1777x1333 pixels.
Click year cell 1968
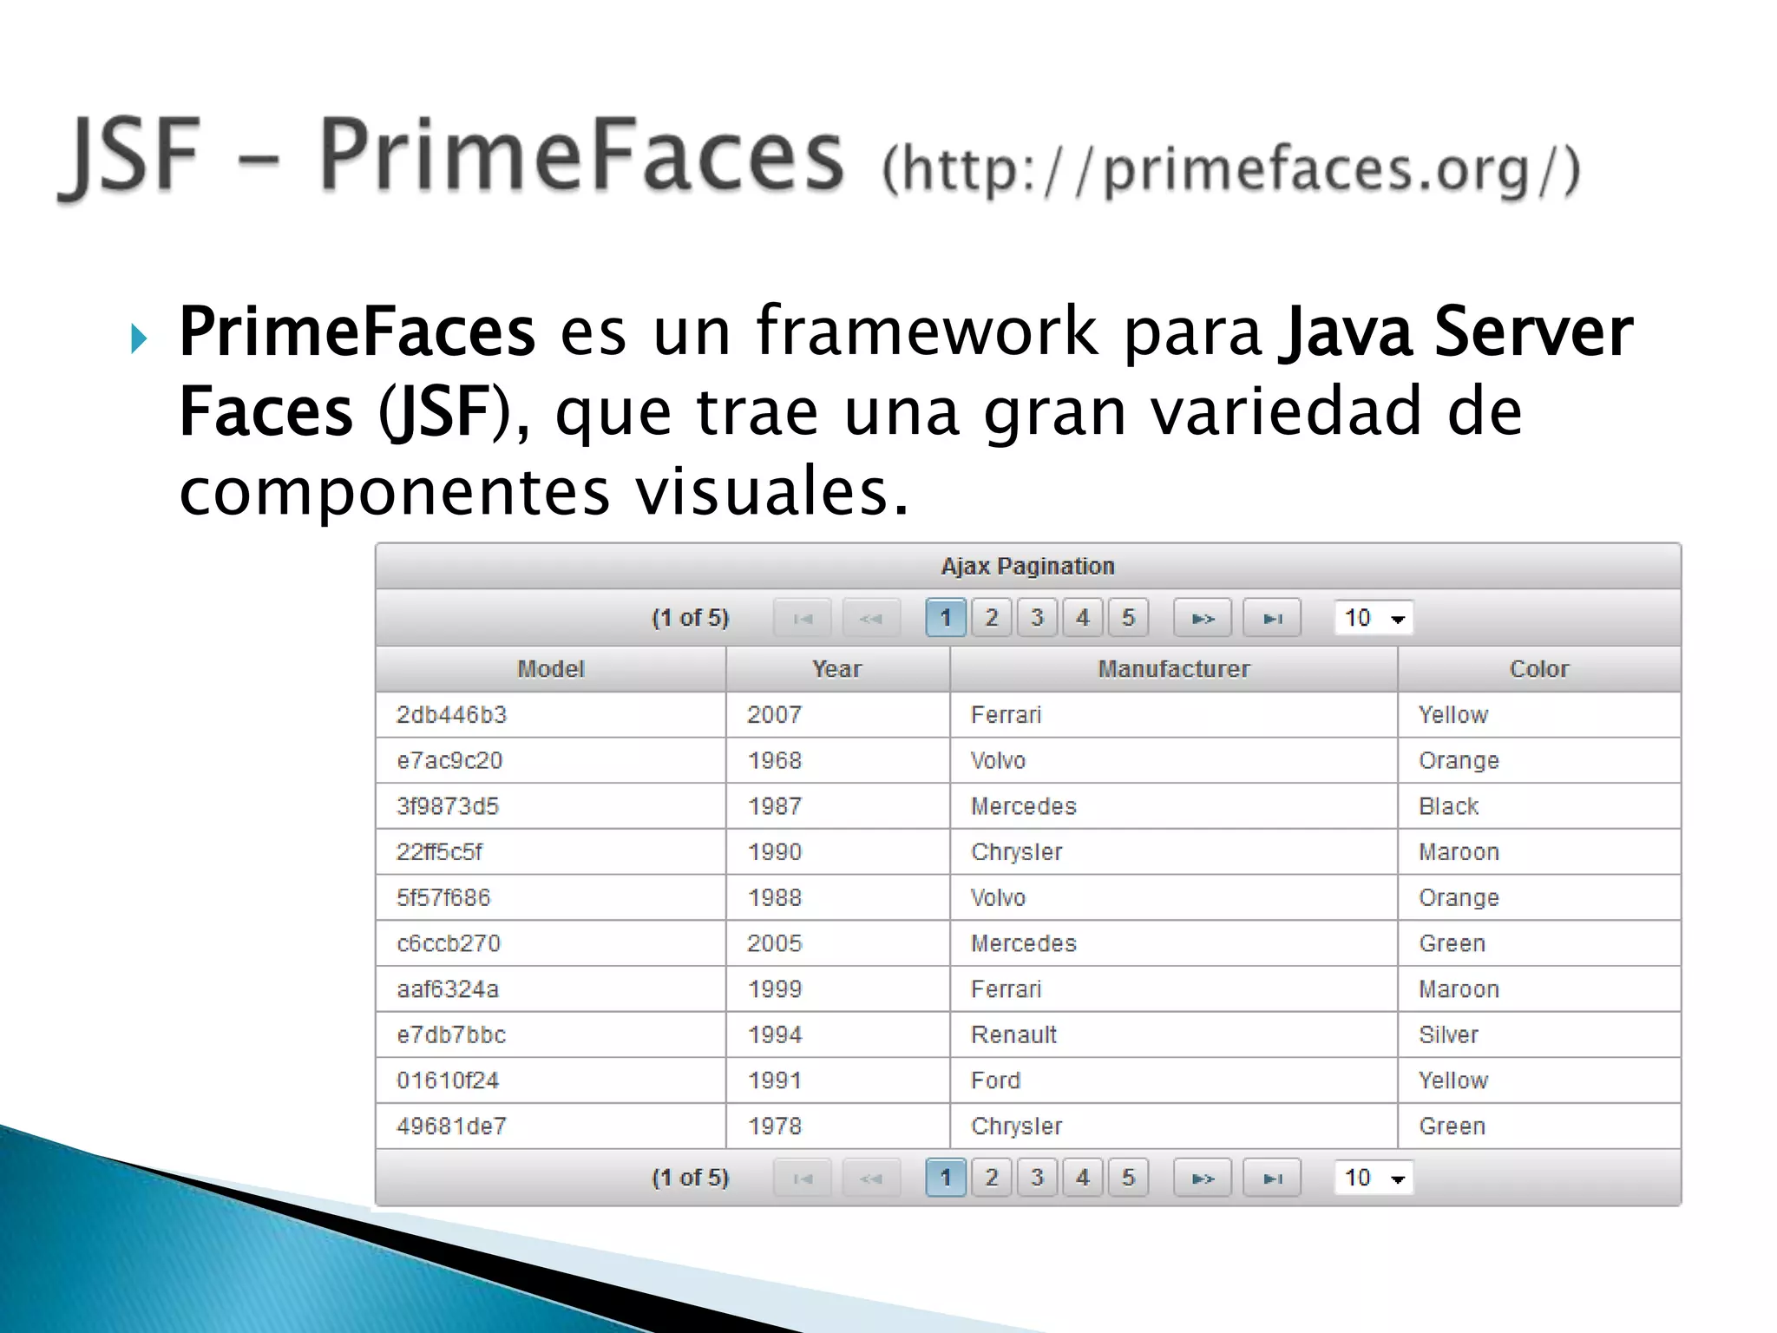(837, 761)
